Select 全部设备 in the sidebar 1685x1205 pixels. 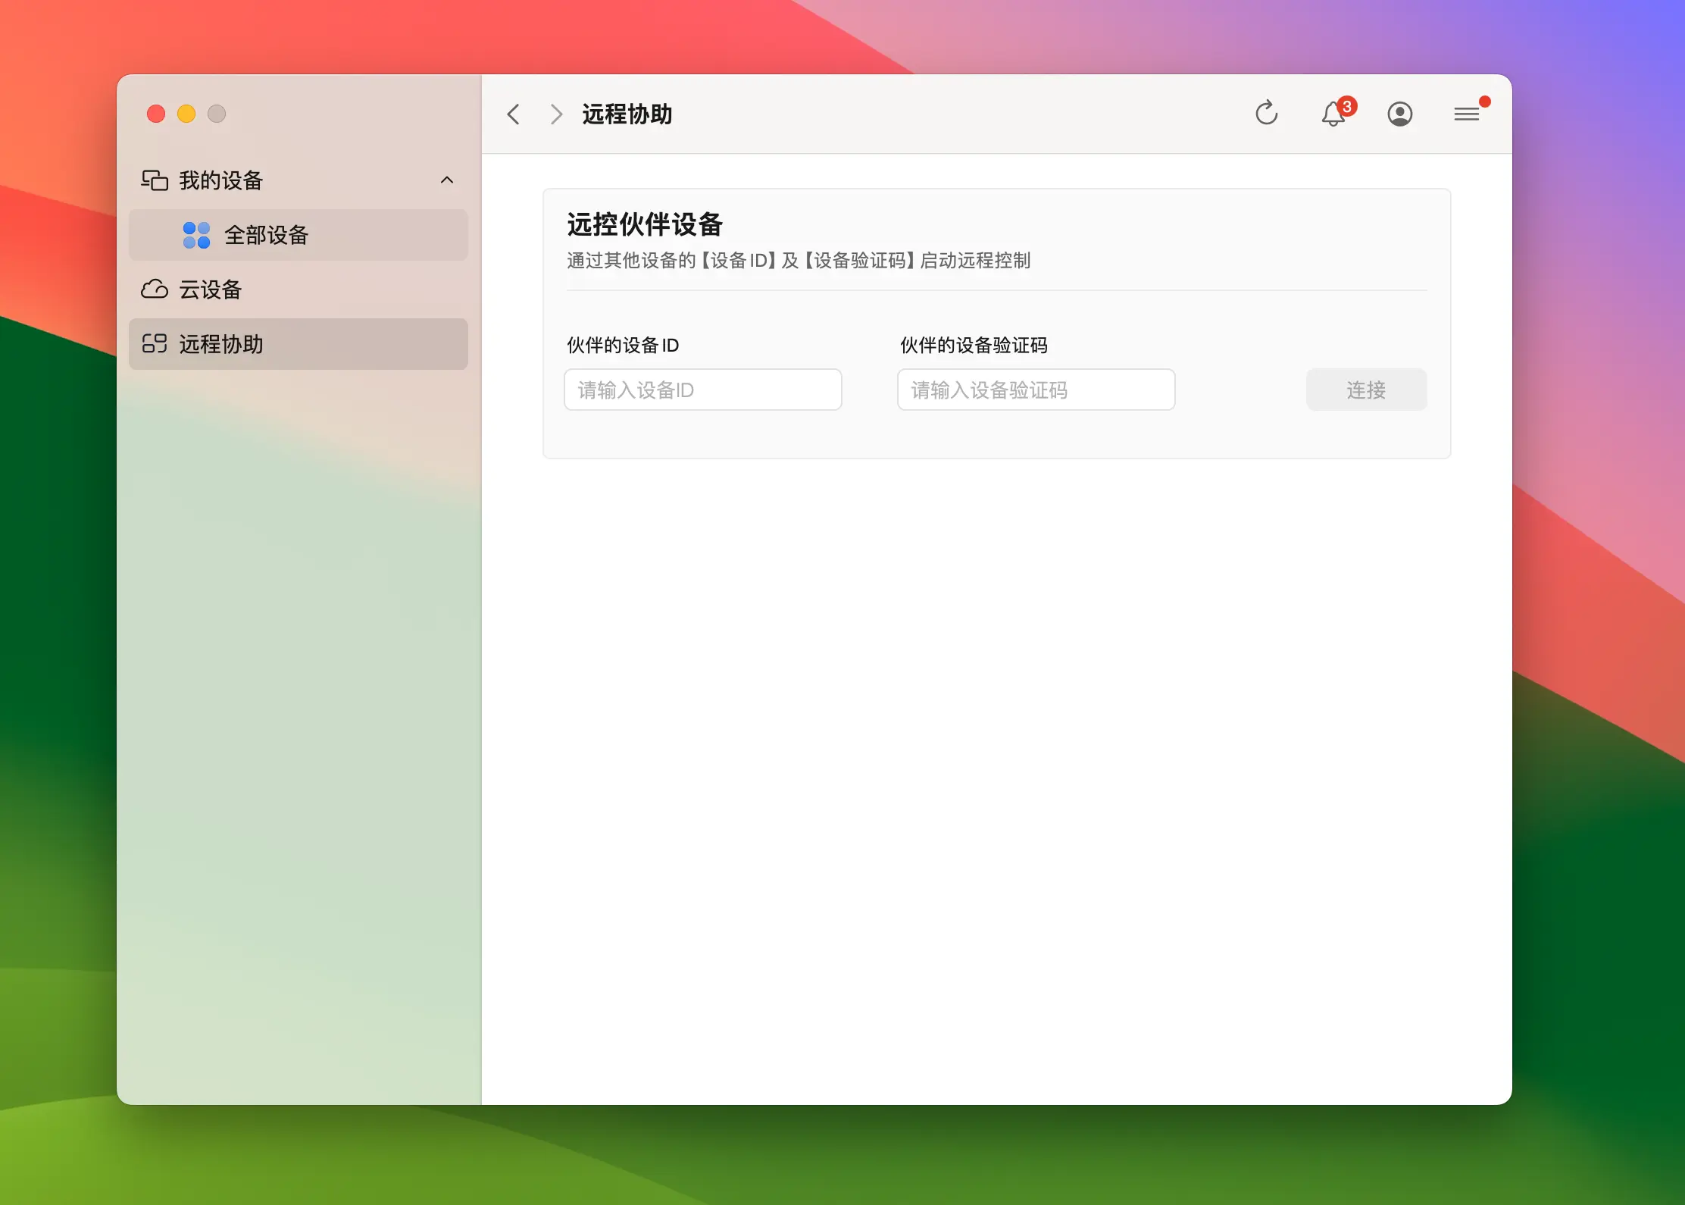(x=266, y=235)
